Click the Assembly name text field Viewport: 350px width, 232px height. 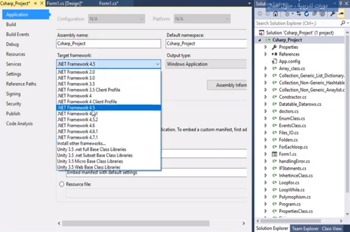(x=108, y=44)
